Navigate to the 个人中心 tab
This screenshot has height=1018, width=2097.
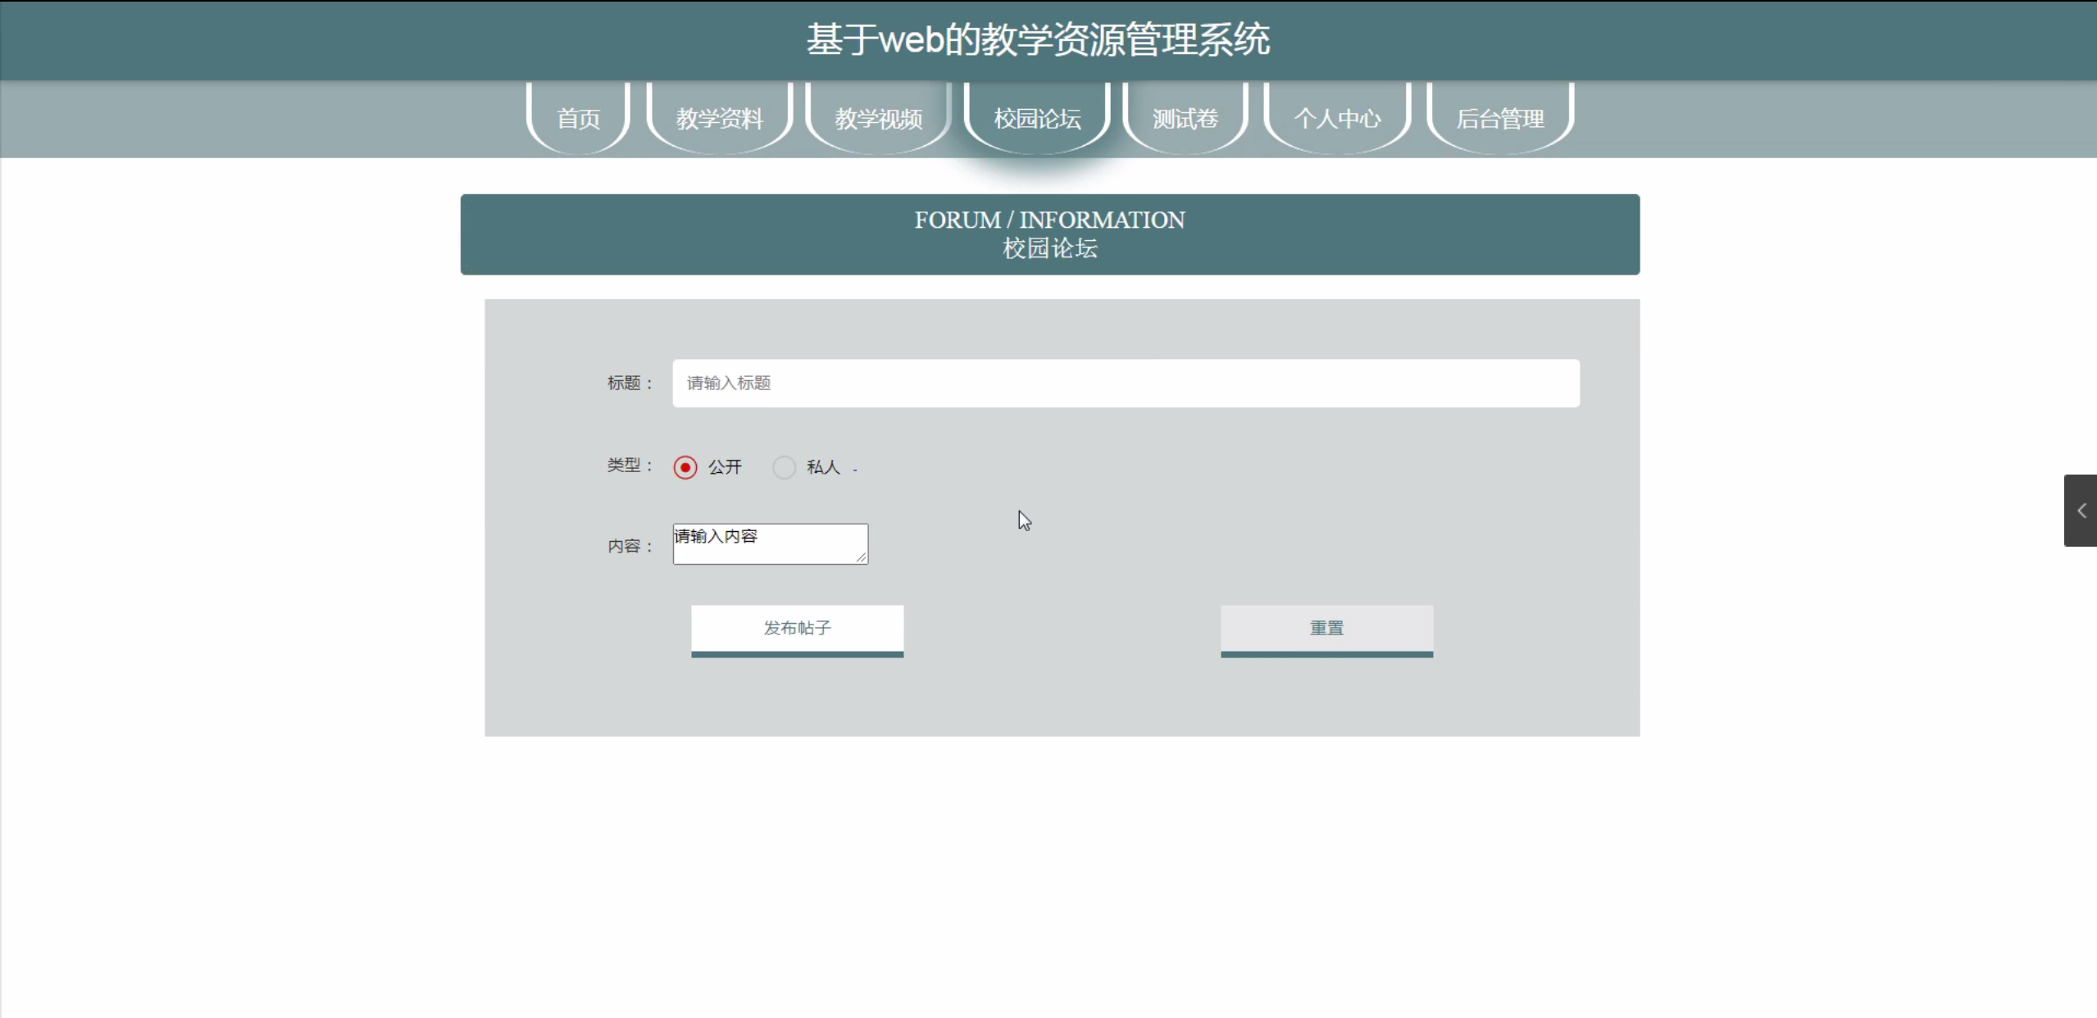point(1337,119)
